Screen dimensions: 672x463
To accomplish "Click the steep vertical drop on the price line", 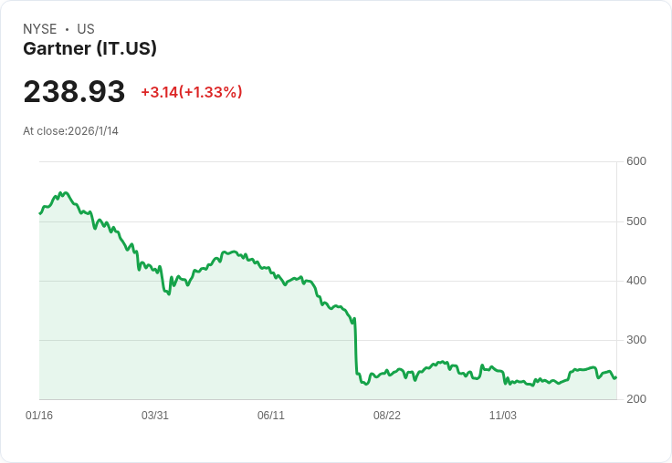I will 355,346.
